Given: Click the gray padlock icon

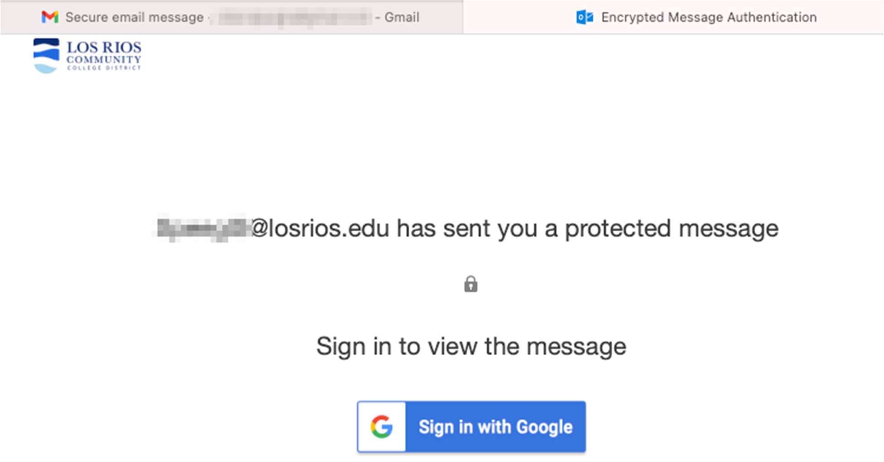Looking at the screenshot, I should point(471,284).
